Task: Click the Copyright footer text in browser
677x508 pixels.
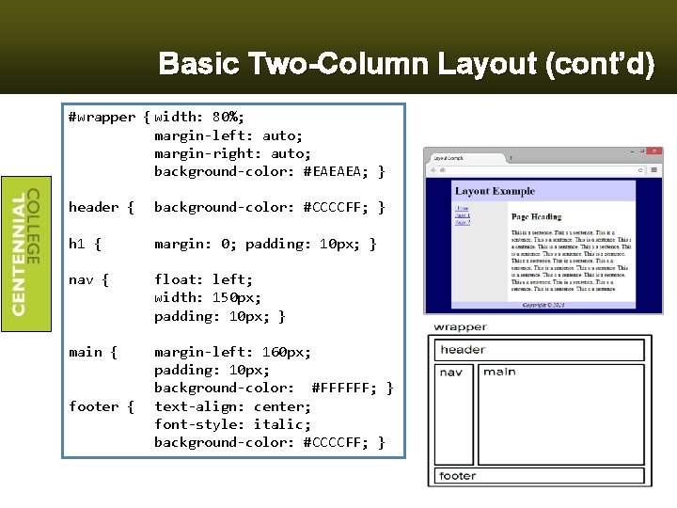Action: (543, 305)
